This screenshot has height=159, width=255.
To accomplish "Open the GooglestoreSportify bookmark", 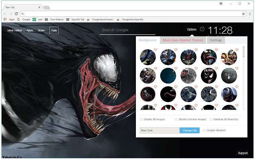I will pos(130,19).
